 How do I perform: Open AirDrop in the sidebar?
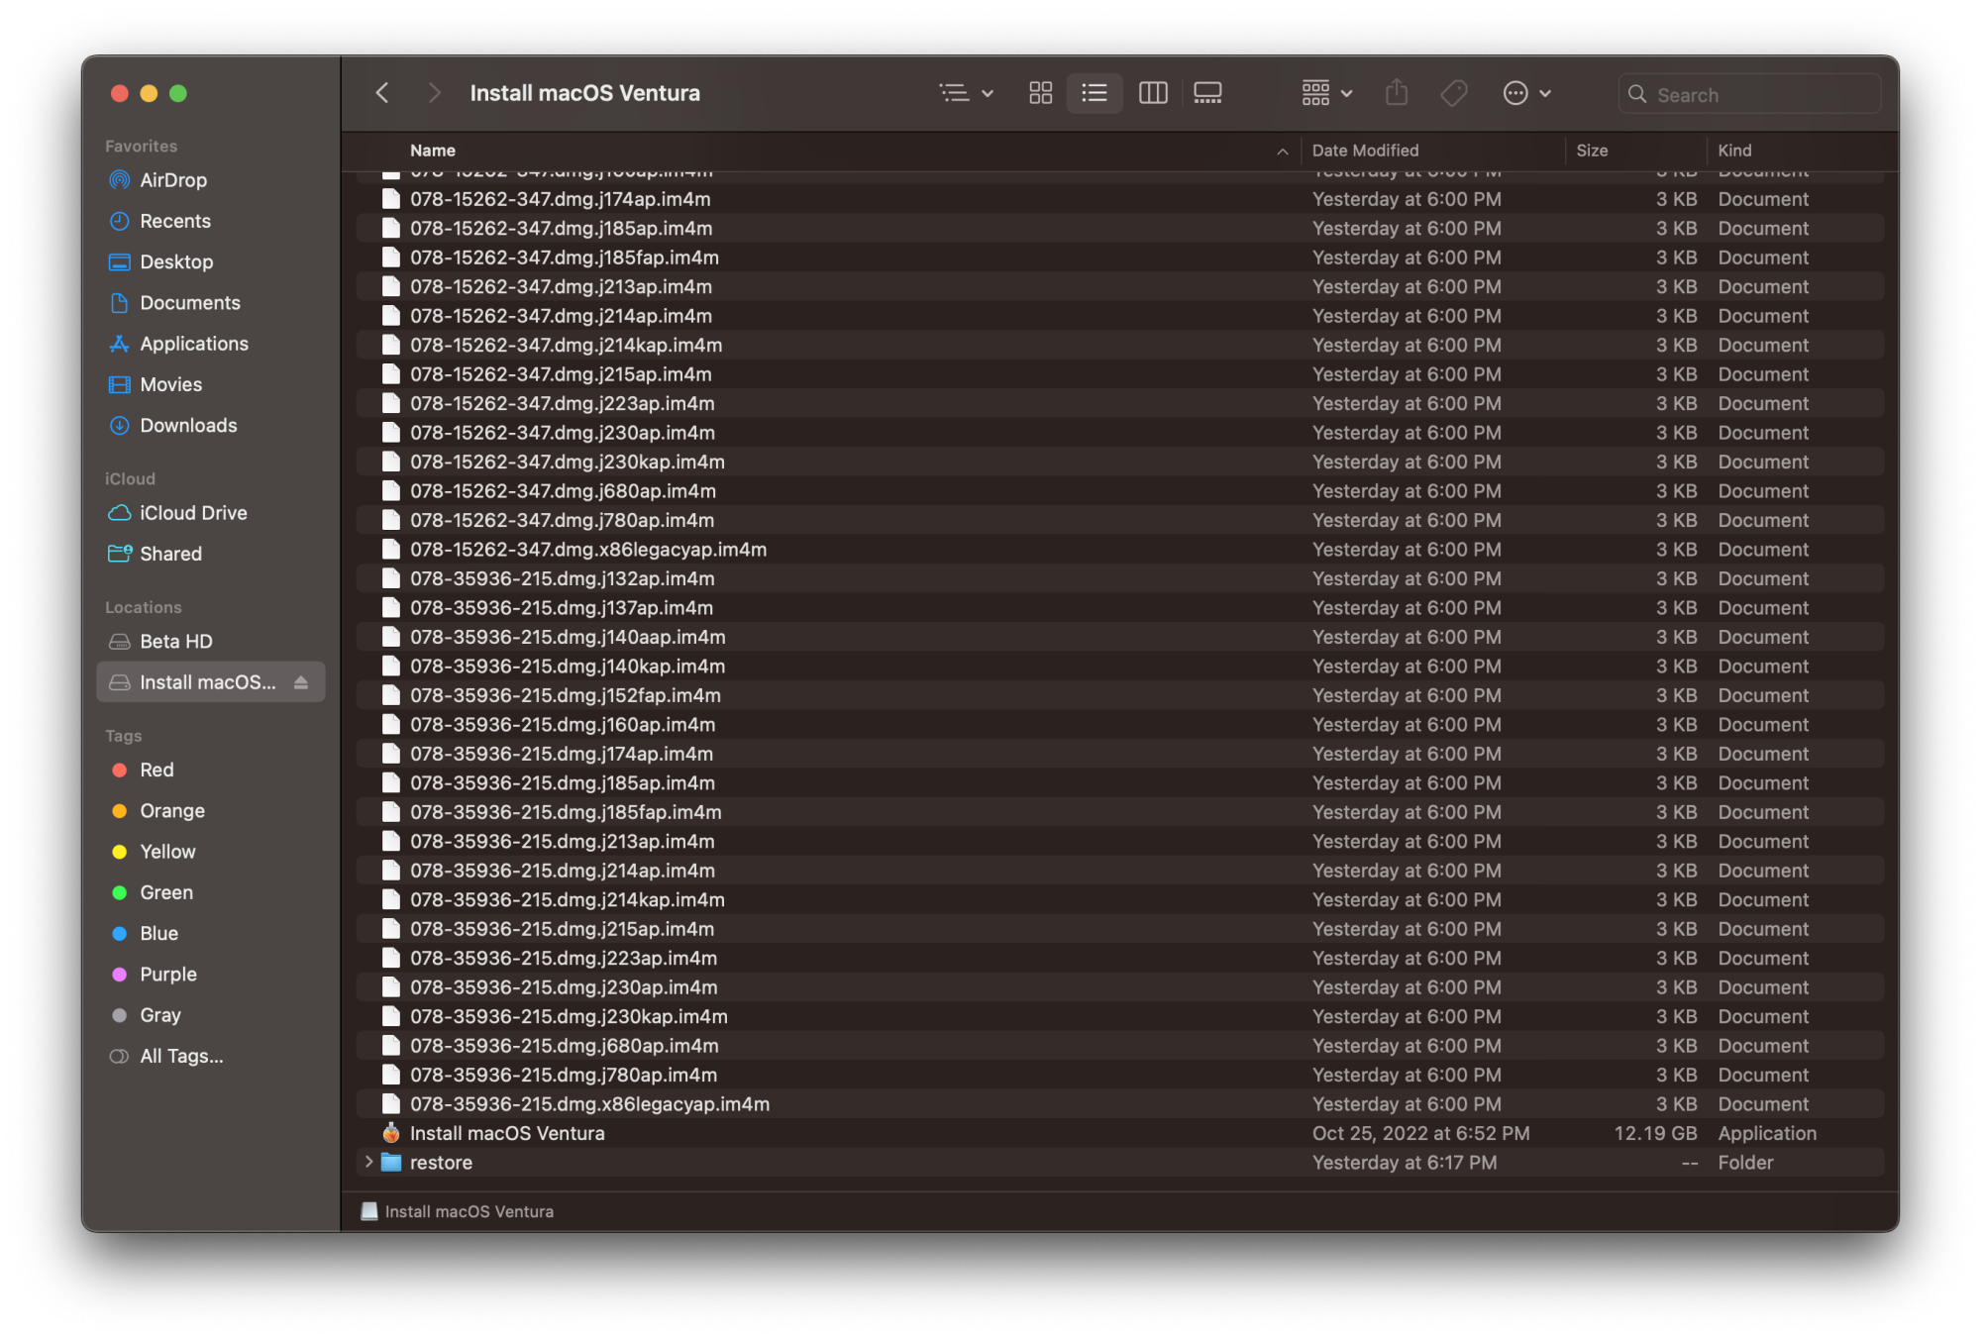point(210,180)
